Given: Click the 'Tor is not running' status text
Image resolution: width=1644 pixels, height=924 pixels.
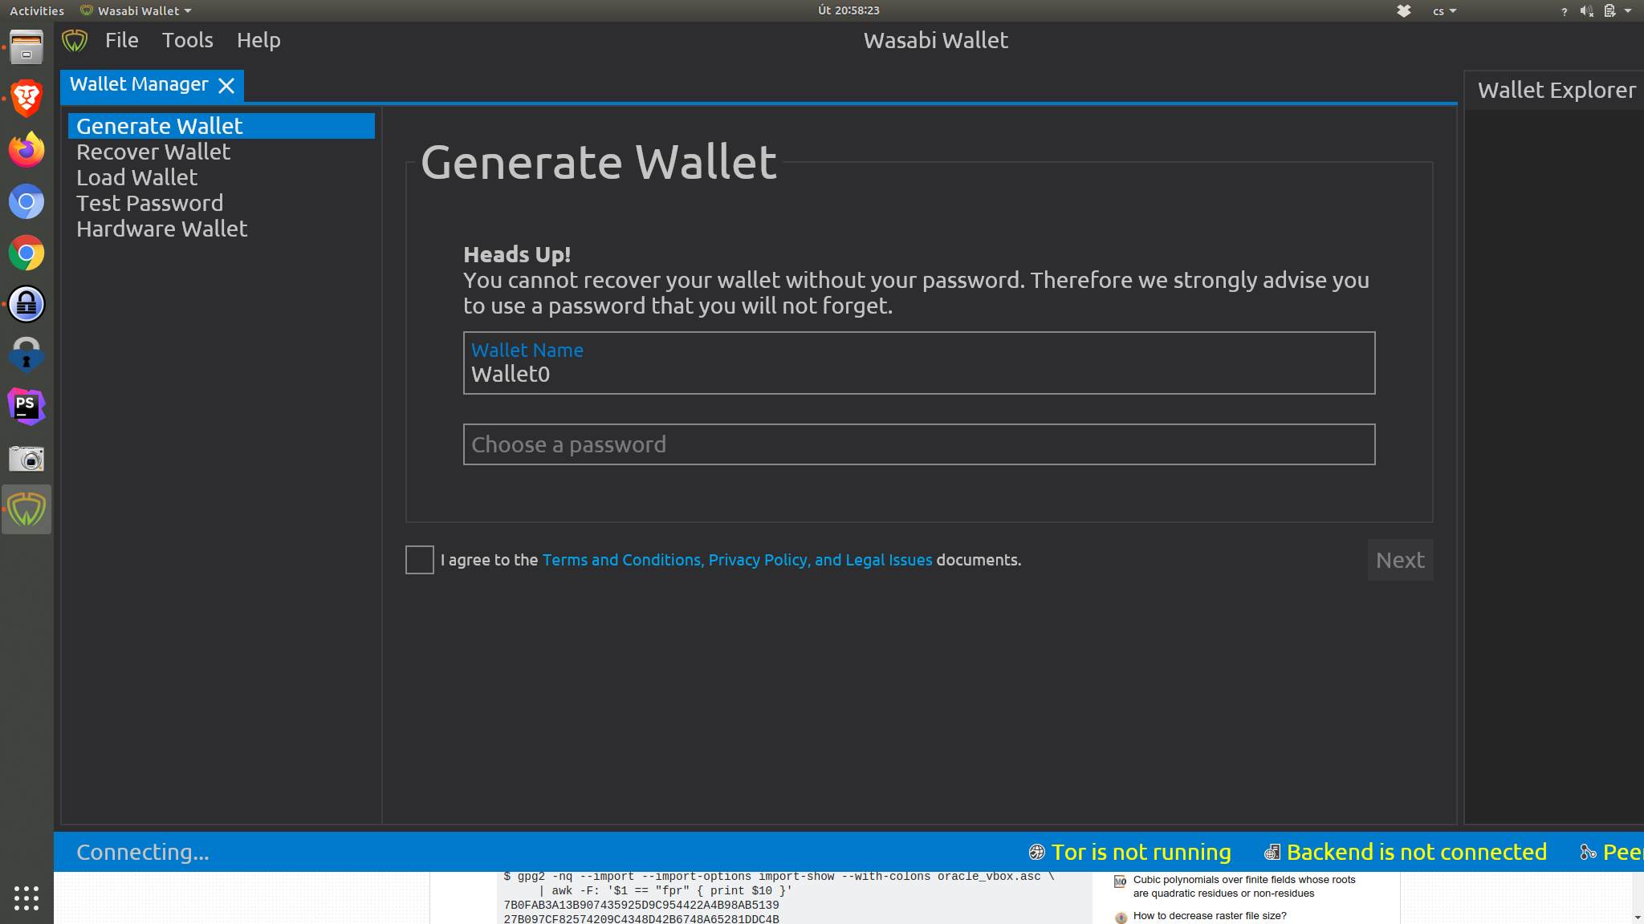Looking at the screenshot, I should (x=1141, y=852).
